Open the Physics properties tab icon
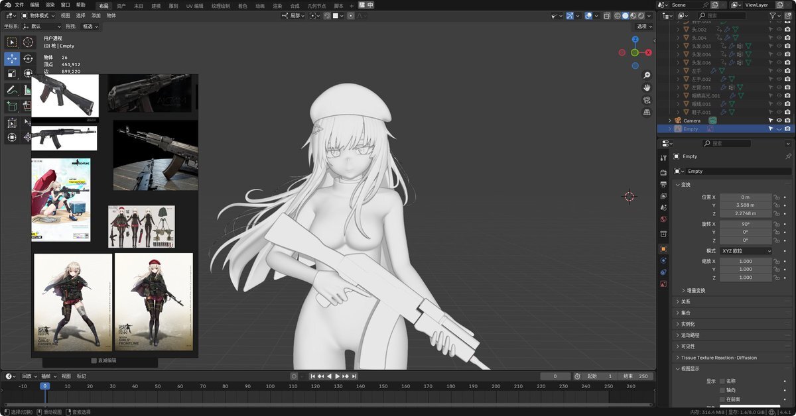The height and width of the screenshot is (416, 796). pyautogui.click(x=663, y=260)
